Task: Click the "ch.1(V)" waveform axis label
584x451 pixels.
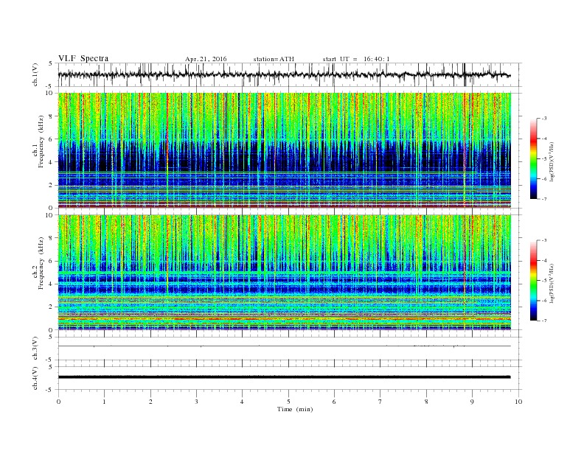Action: (x=35, y=74)
